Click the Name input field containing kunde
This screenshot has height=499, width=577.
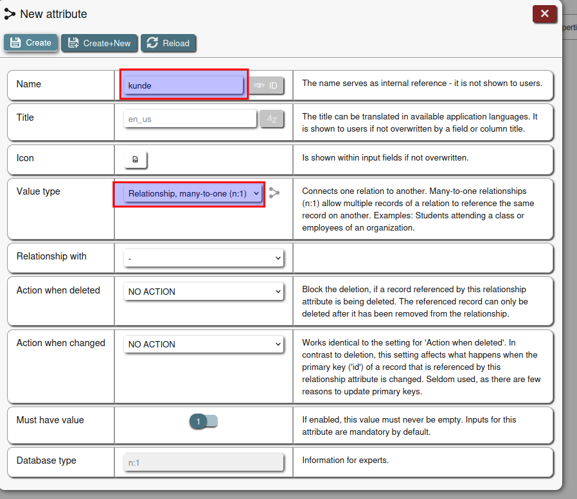184,85
